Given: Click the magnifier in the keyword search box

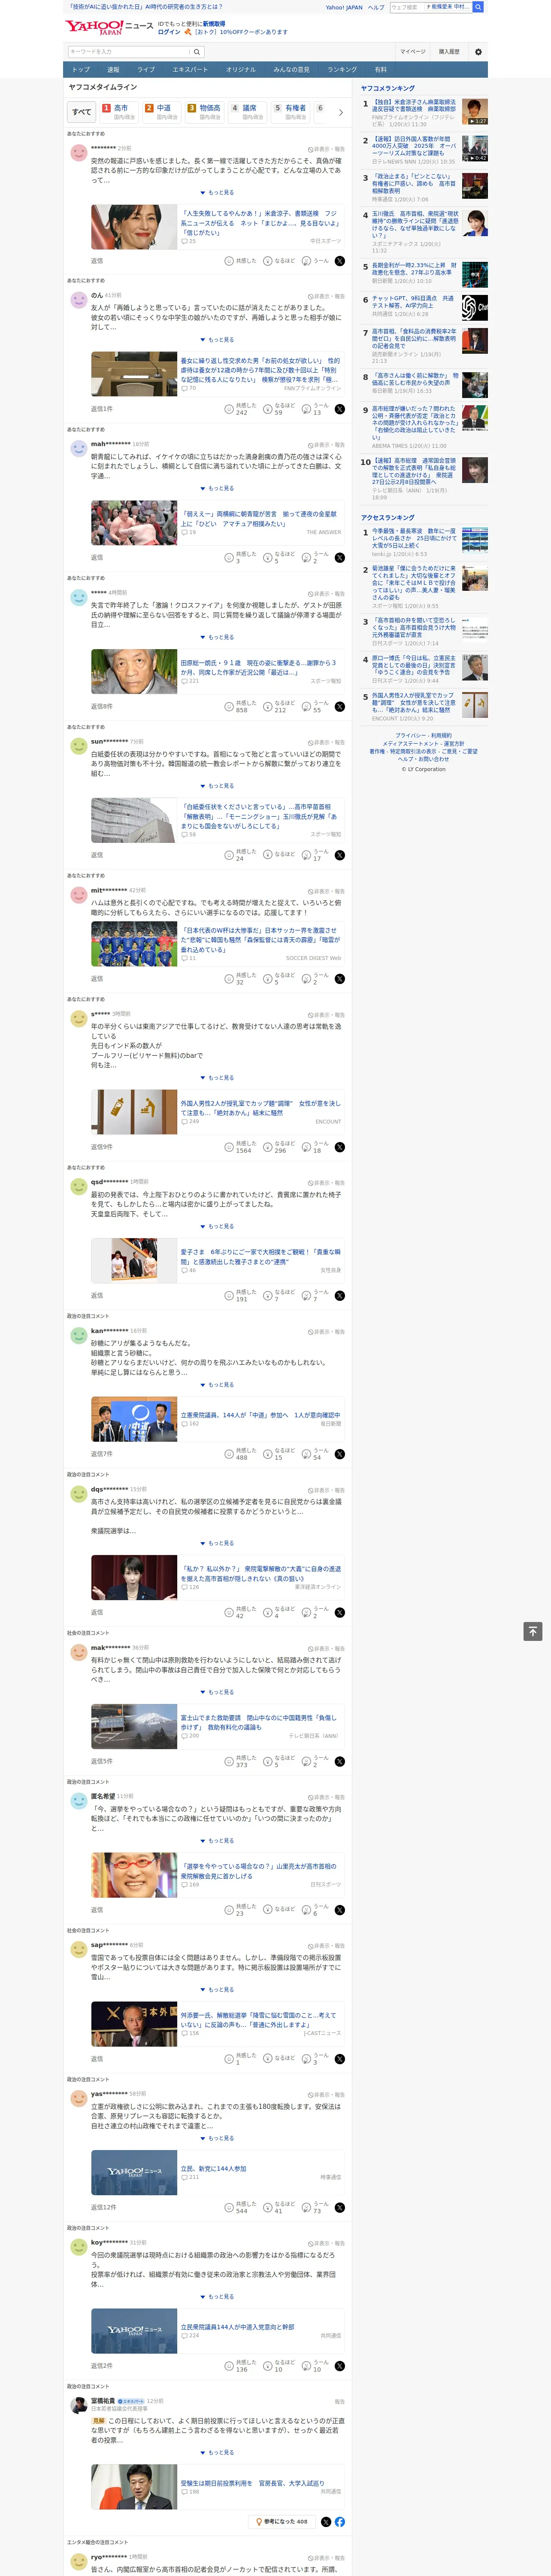Looking at the screenshot, I should click(x=197, y=51).
